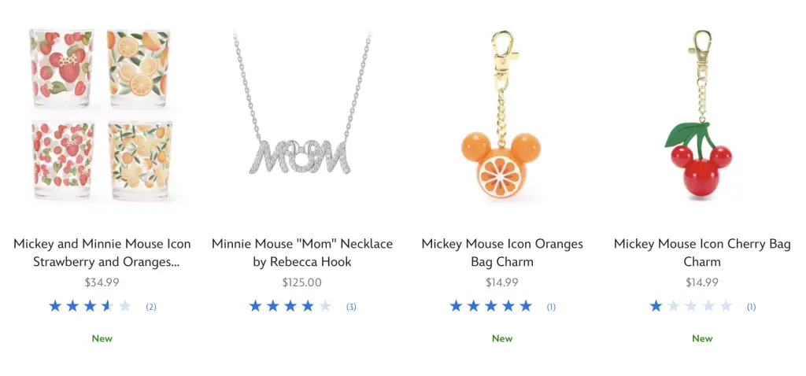Click one-star rating of Cherry Bag Charm
This screenshot has width=806, height=376.
click(x=690, y=307)
